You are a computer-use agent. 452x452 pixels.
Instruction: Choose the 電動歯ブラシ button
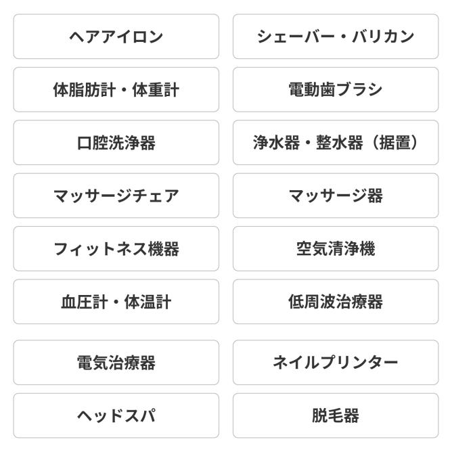pyautogui.click(x=335, y=89)
